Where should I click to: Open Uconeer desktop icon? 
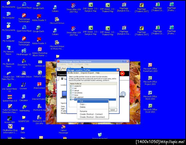(23, 85)
